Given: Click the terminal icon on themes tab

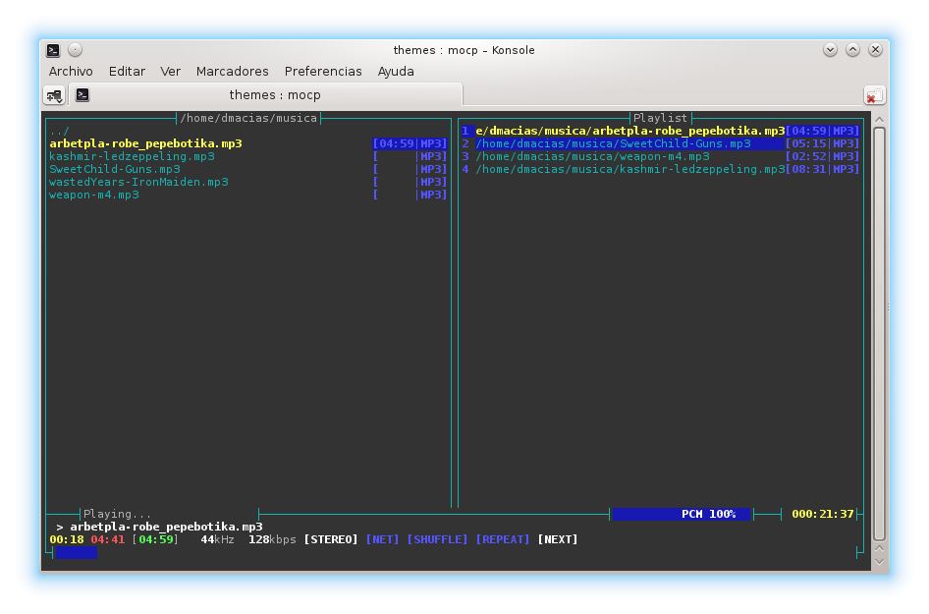Looking at the screenshot, I should point(82,95).
